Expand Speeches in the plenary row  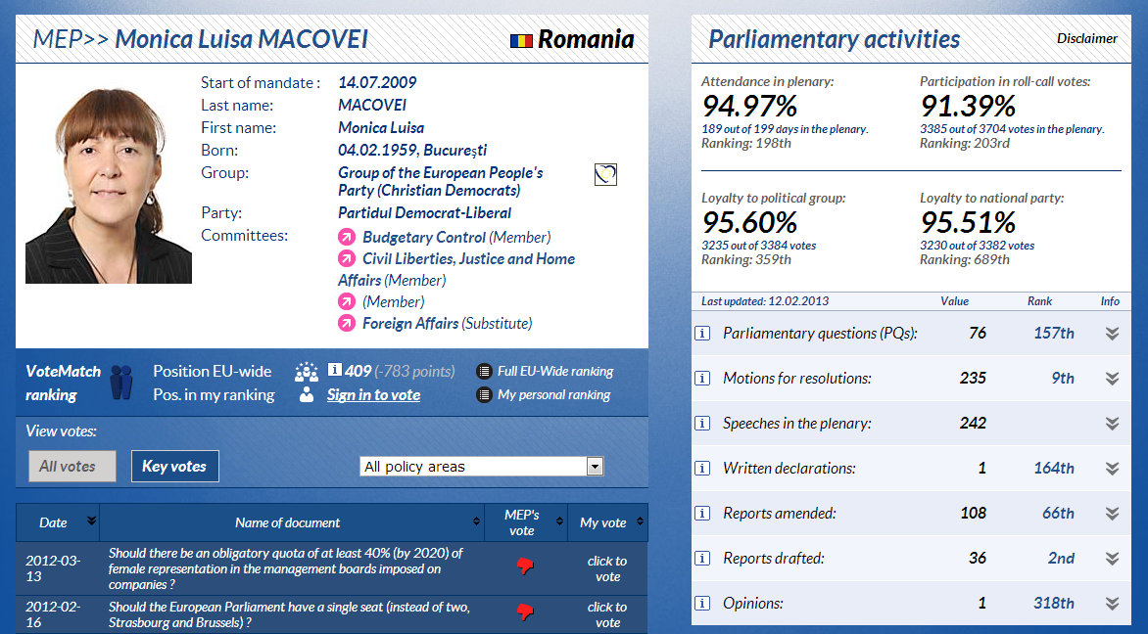pyautogui.click(x=1112, y=424)
